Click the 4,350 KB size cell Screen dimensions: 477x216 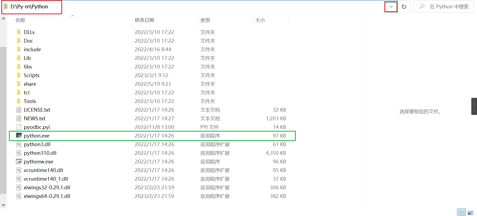tap(276, 153)
